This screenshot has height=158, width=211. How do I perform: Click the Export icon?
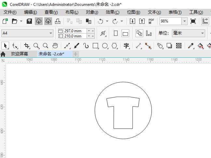[142, 21]
